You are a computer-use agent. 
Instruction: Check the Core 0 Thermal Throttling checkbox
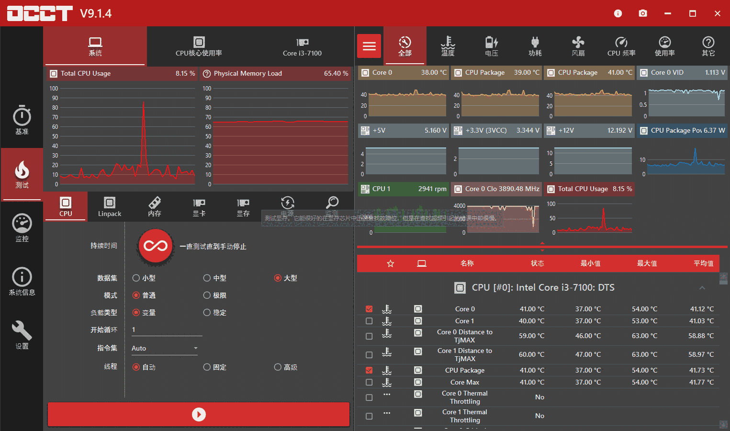point(369,397)
